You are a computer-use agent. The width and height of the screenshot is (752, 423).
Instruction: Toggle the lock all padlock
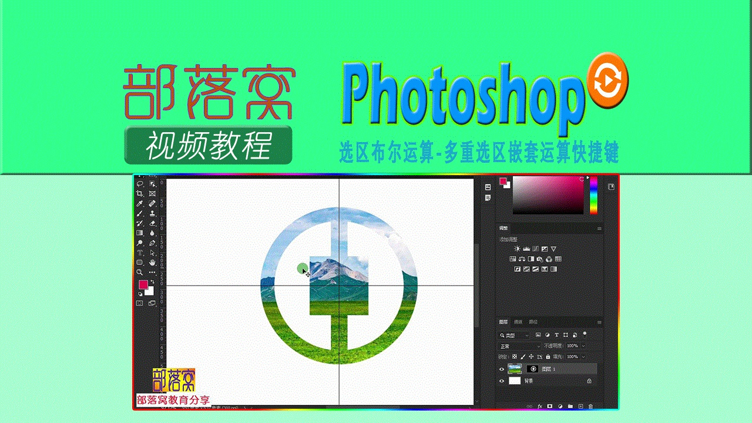(548, 357)
